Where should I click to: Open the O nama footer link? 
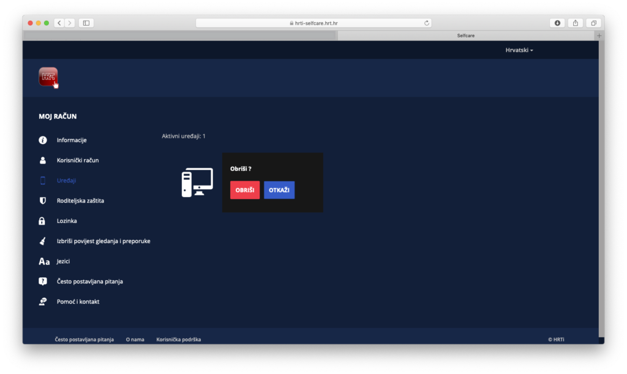coord(135,339)
